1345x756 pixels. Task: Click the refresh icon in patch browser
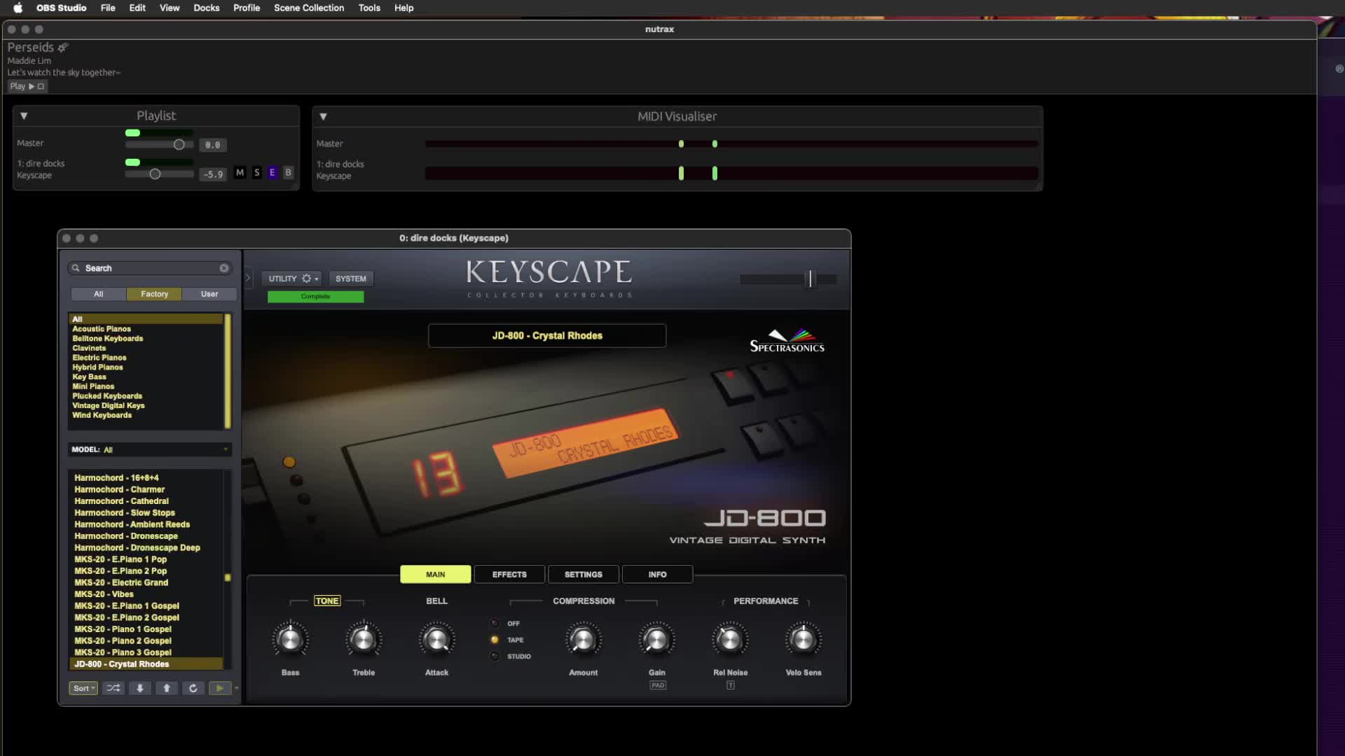[x=193, y=688]
